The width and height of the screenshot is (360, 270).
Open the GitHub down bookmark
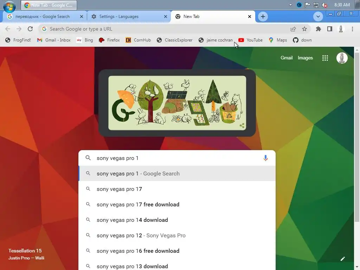tap(302, 40)
